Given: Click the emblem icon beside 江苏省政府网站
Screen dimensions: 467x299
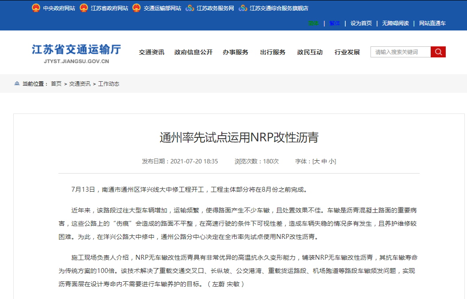Looking at the screenshot, I should 84,8.
